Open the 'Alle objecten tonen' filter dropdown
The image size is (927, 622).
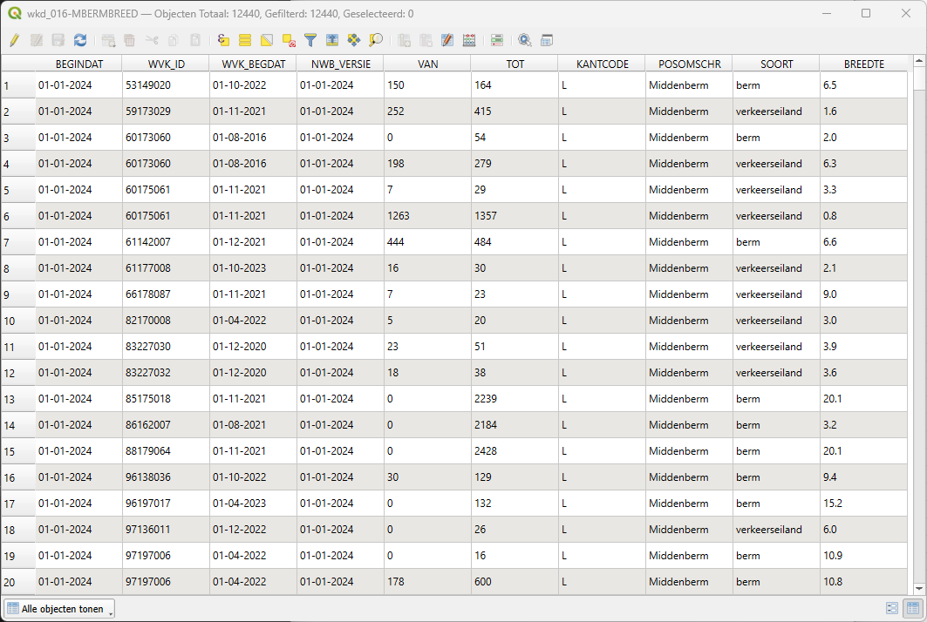59,609
